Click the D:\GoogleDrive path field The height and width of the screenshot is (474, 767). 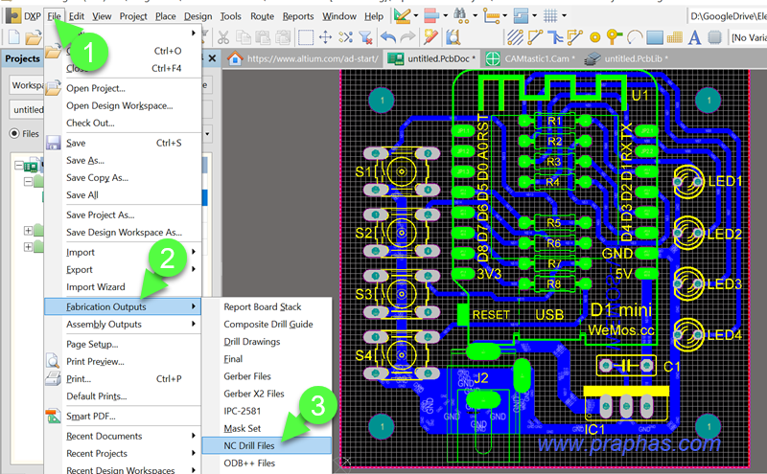728,16
